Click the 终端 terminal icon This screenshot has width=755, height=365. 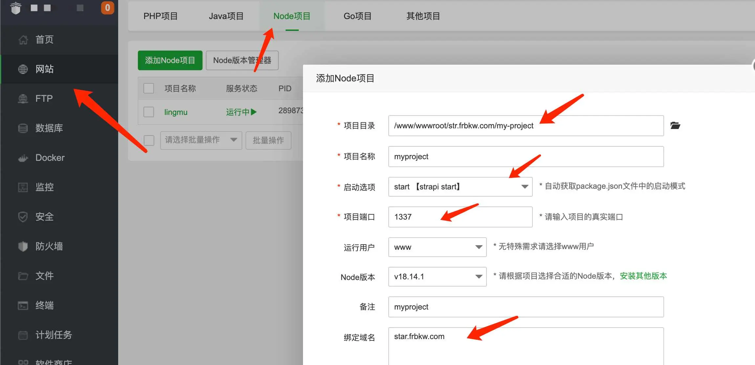23,305
